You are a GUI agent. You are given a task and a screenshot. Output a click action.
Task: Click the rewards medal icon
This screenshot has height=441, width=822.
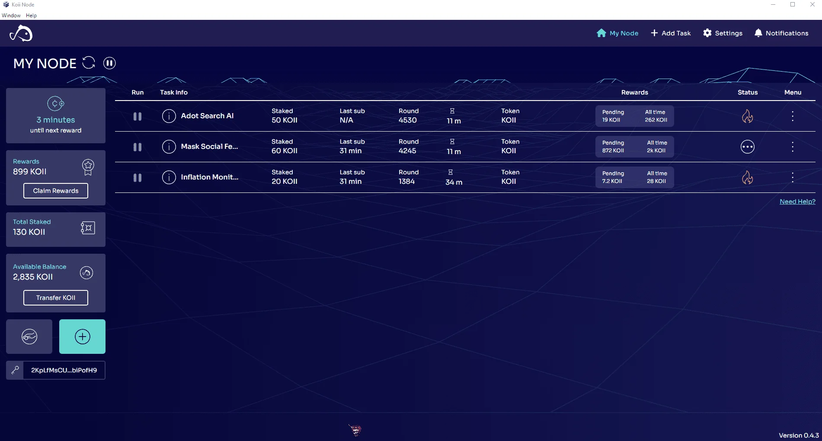pos(88,167)
